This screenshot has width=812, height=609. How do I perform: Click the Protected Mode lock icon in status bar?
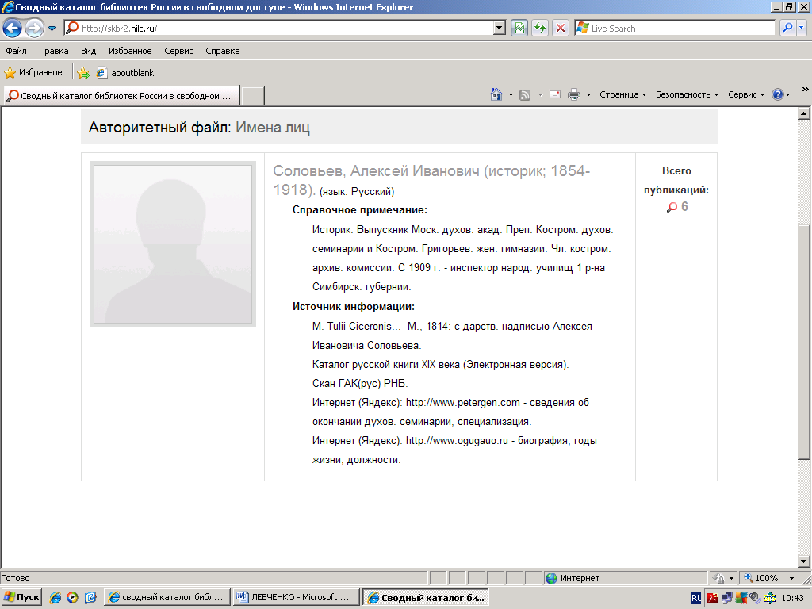(x=718, y=578)
